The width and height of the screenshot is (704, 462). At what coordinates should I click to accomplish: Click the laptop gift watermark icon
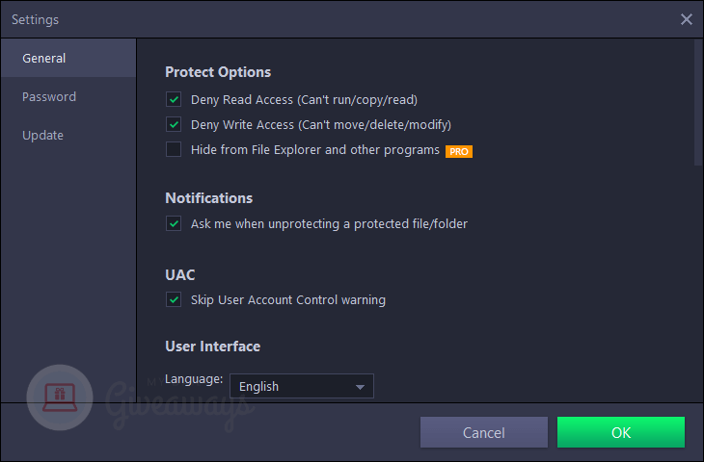(x=60, y=397)
